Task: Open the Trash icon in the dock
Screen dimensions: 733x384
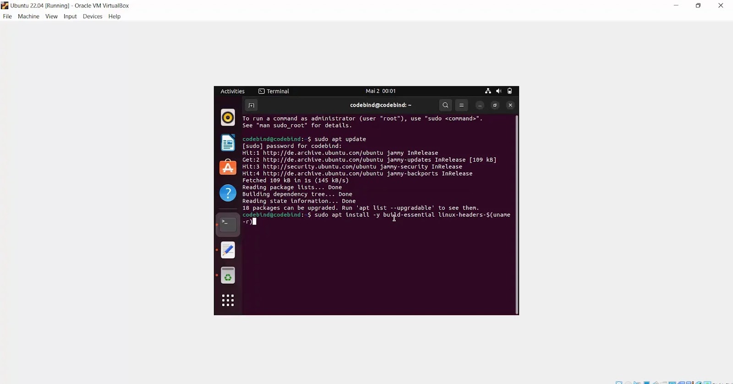Action: click(228, 275)
